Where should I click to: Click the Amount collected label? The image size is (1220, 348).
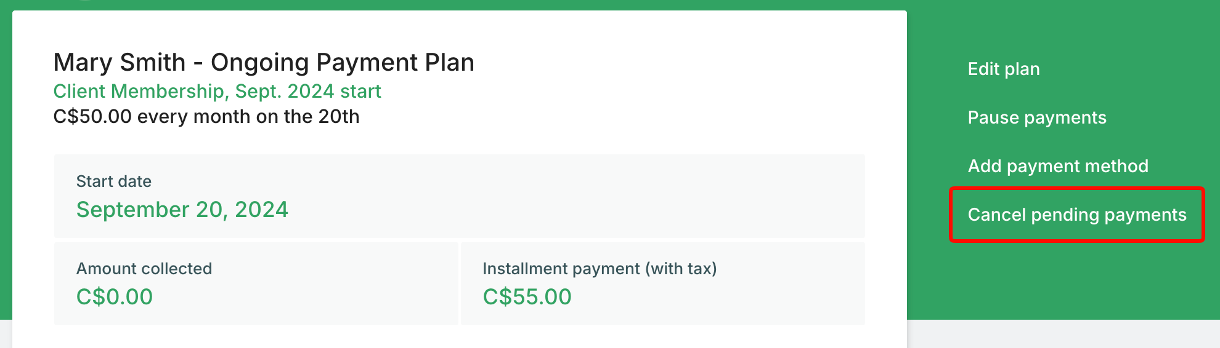pos(144,269)
